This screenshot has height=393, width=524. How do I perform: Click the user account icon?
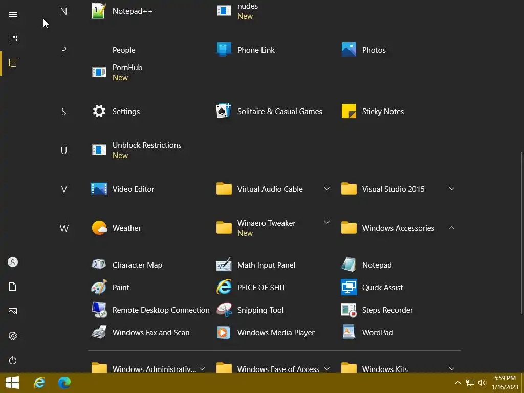pos(13,262)
